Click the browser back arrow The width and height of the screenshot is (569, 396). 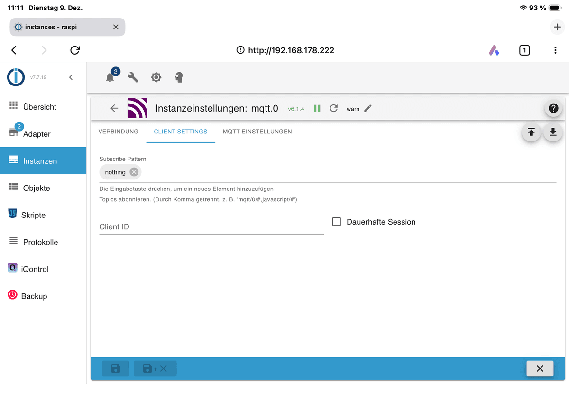click(14, 50)
